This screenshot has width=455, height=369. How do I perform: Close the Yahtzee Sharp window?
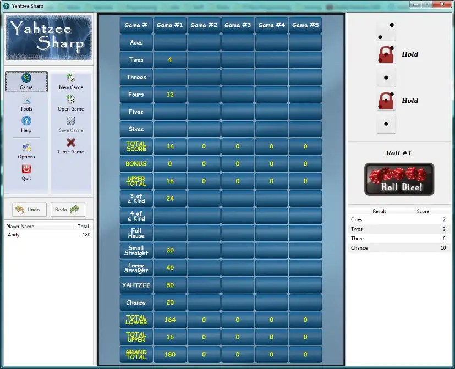pos(442,4)
